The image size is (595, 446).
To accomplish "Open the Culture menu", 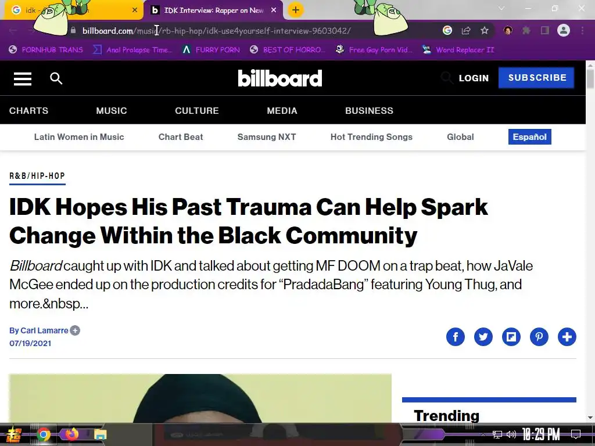I will pos(197,111).
